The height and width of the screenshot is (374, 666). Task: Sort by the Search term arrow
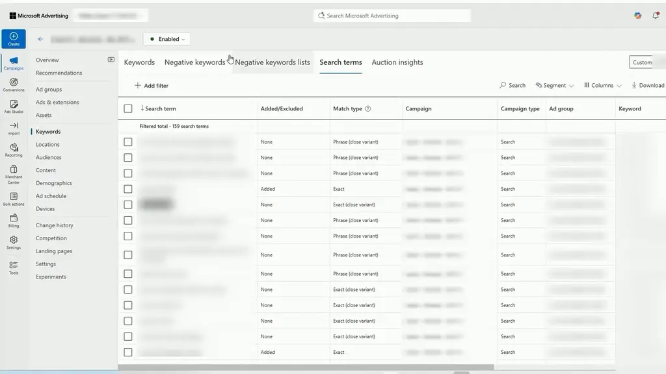pos(142,108)
